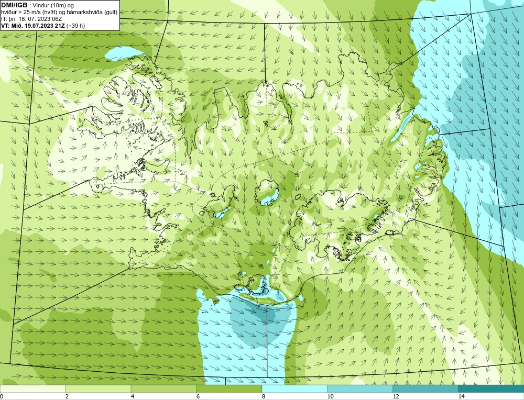This screenshot has height=400, width=524.
Task: Click the 'IT: þri. 18. 07. 2023 06Z' line
Action: coord(31,19)
